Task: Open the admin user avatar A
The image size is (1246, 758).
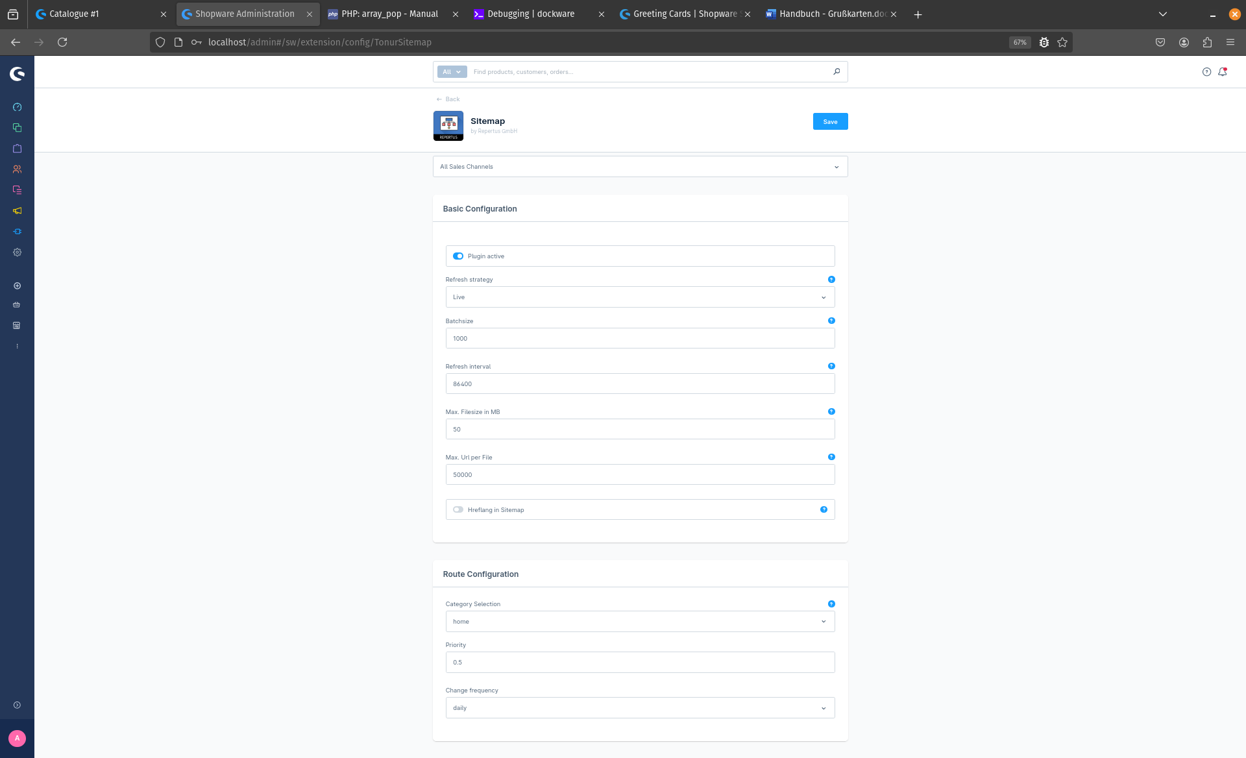Action: (x=17, y=739)
